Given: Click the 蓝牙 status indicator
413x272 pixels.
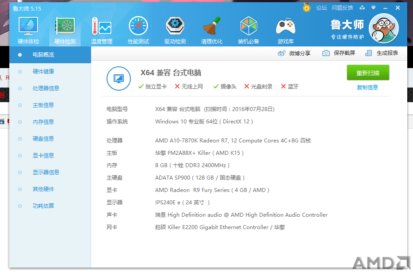Looking at the screenshot, I should (290, 86).
